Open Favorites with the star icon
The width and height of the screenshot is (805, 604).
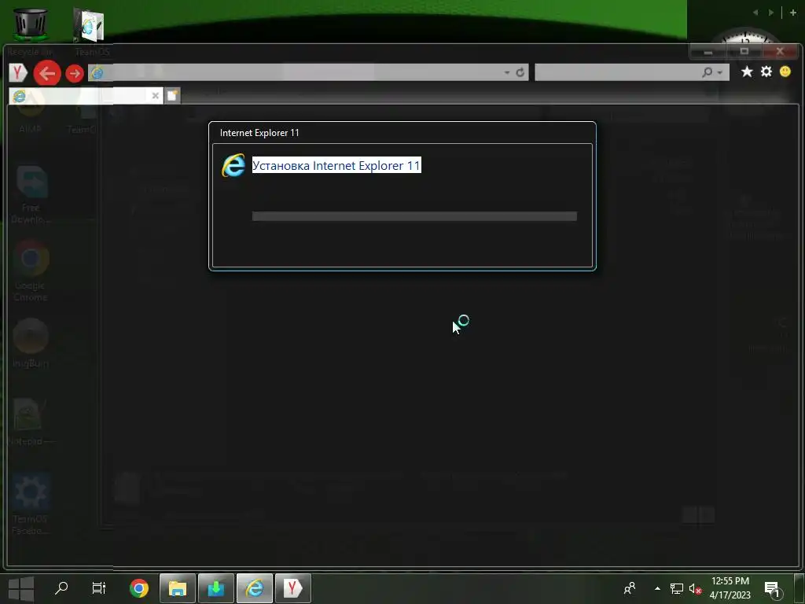(747, 72)
